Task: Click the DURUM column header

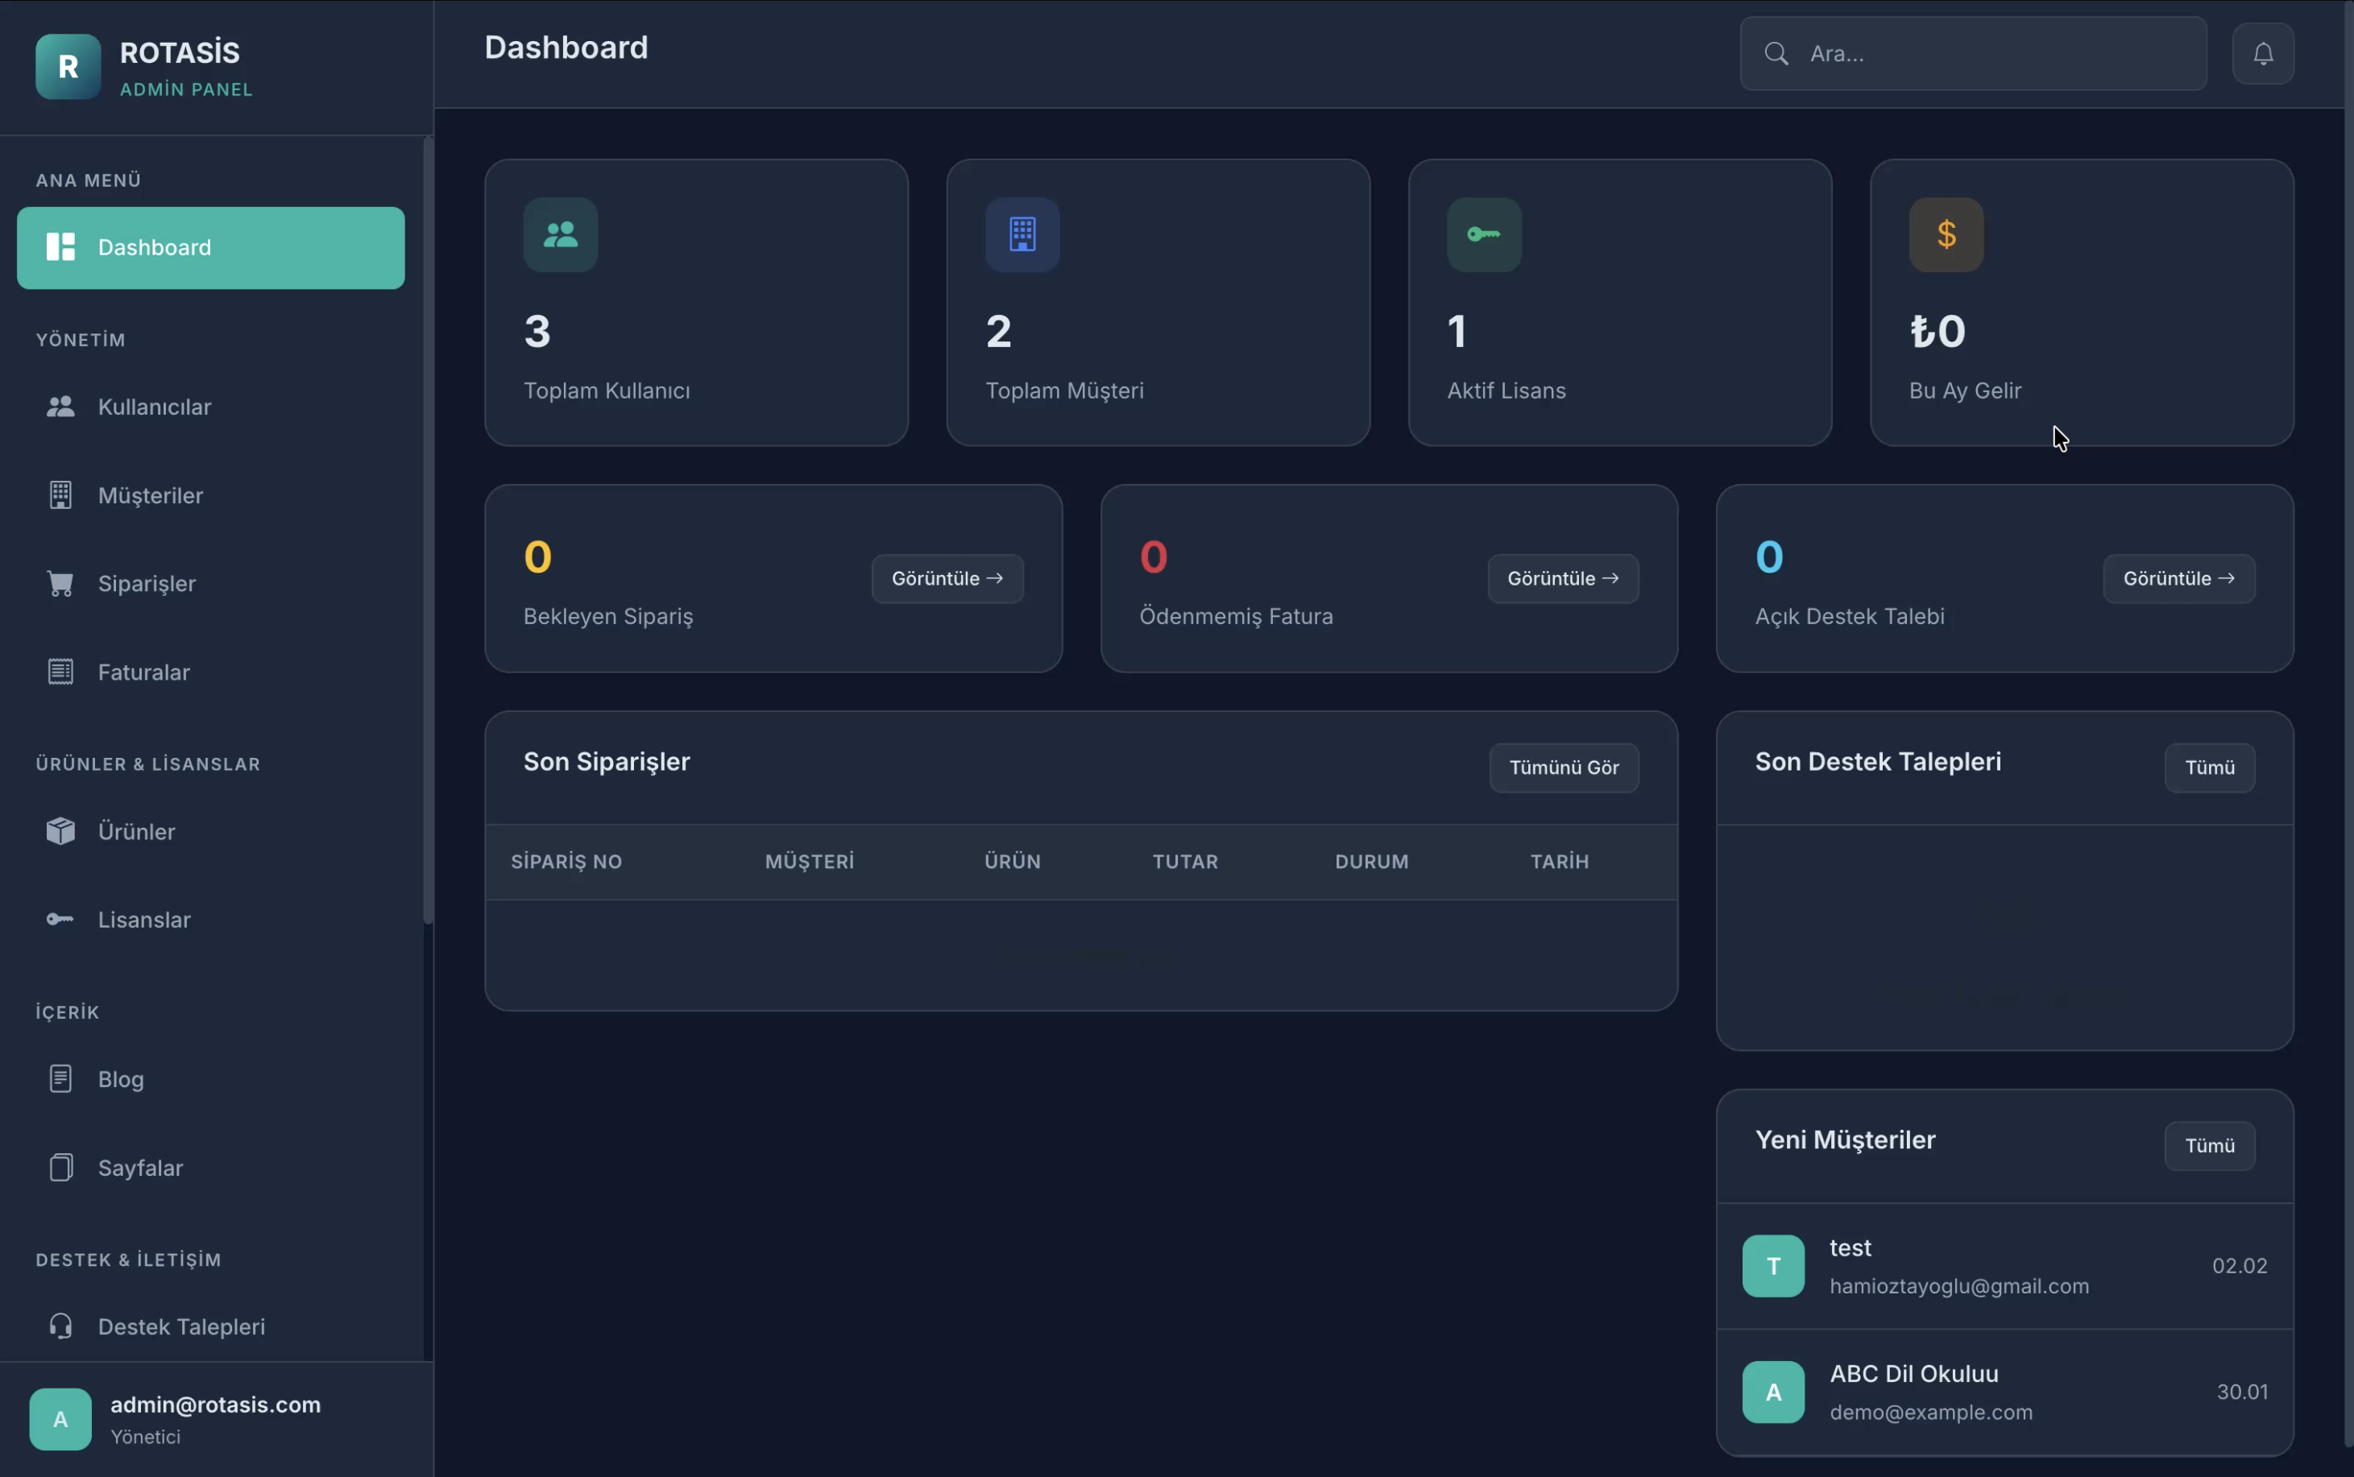Action: click(1372, 862)
